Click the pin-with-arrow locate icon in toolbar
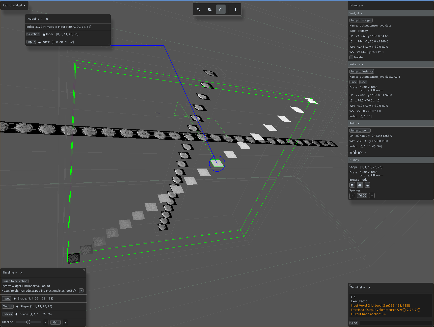 (x=210, y=10)
